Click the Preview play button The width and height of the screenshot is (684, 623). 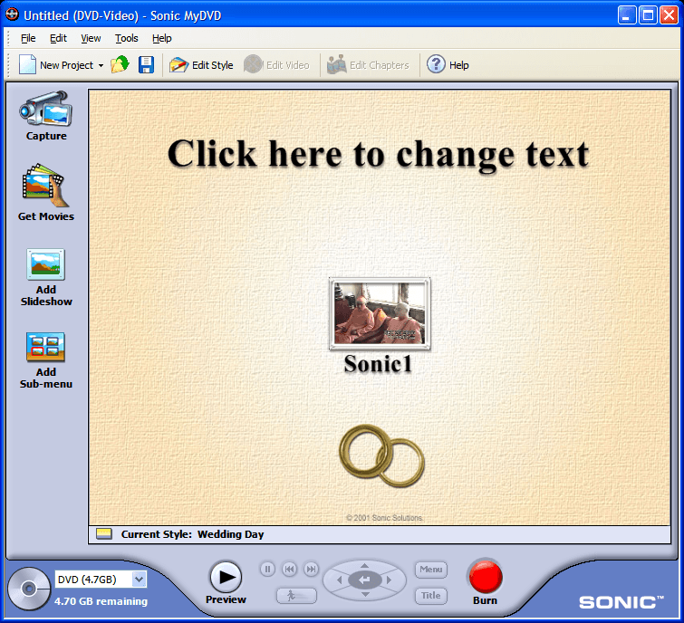(x=226, y=577)
